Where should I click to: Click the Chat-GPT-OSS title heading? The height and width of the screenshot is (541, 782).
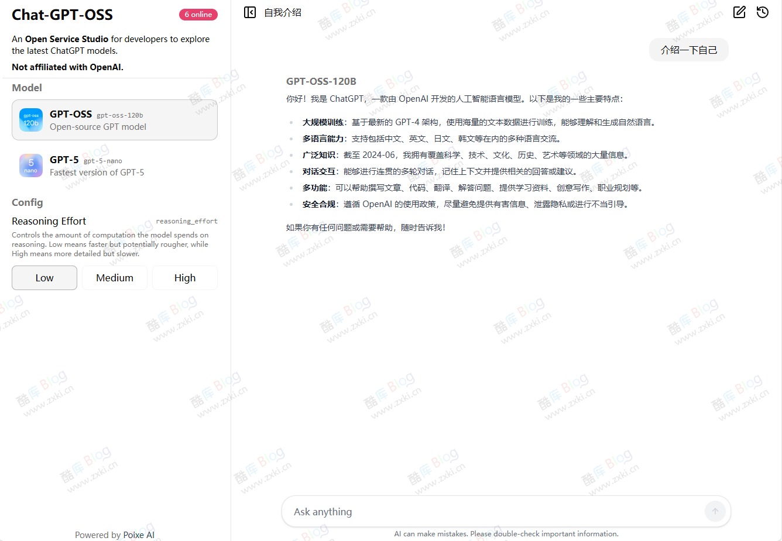click(62, 14)
